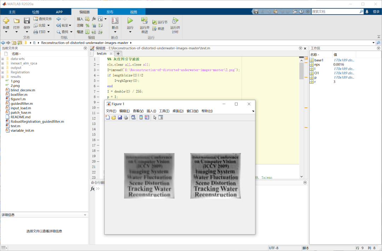382x251 pixels.
Task: Click the 前进 advance button
Action: coord(158,29)
